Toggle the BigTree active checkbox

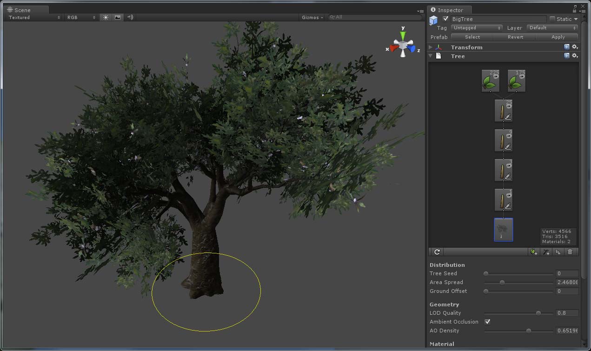(x=445, y=19)
